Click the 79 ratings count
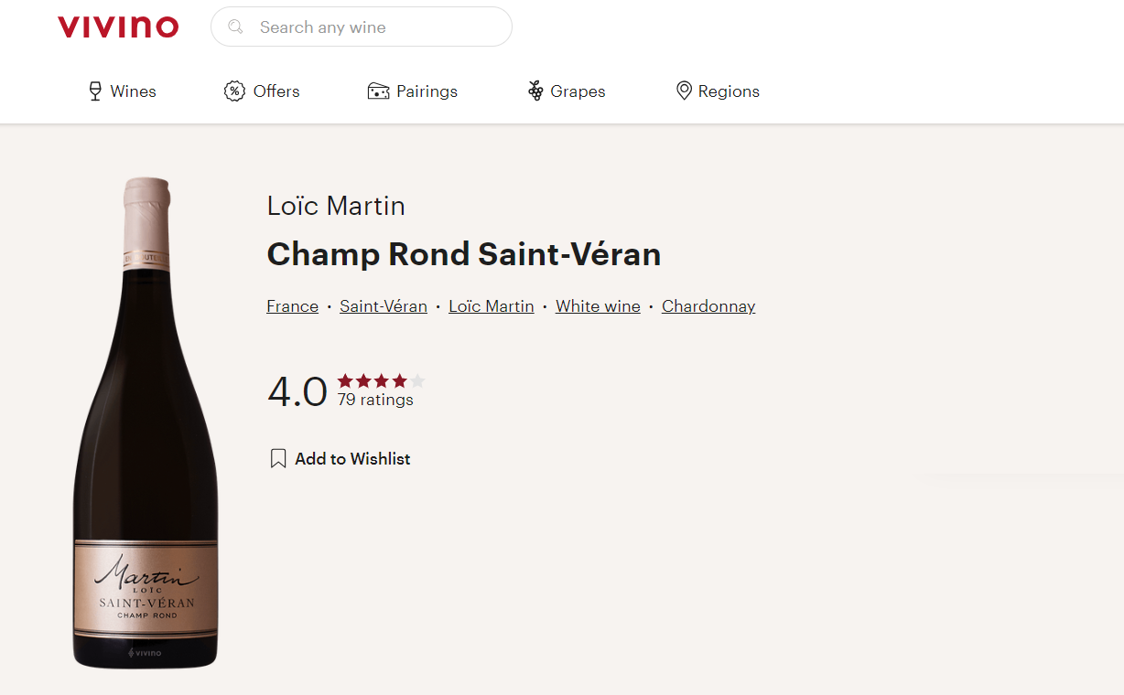The image size is (1124, 695). coord(375,400)
